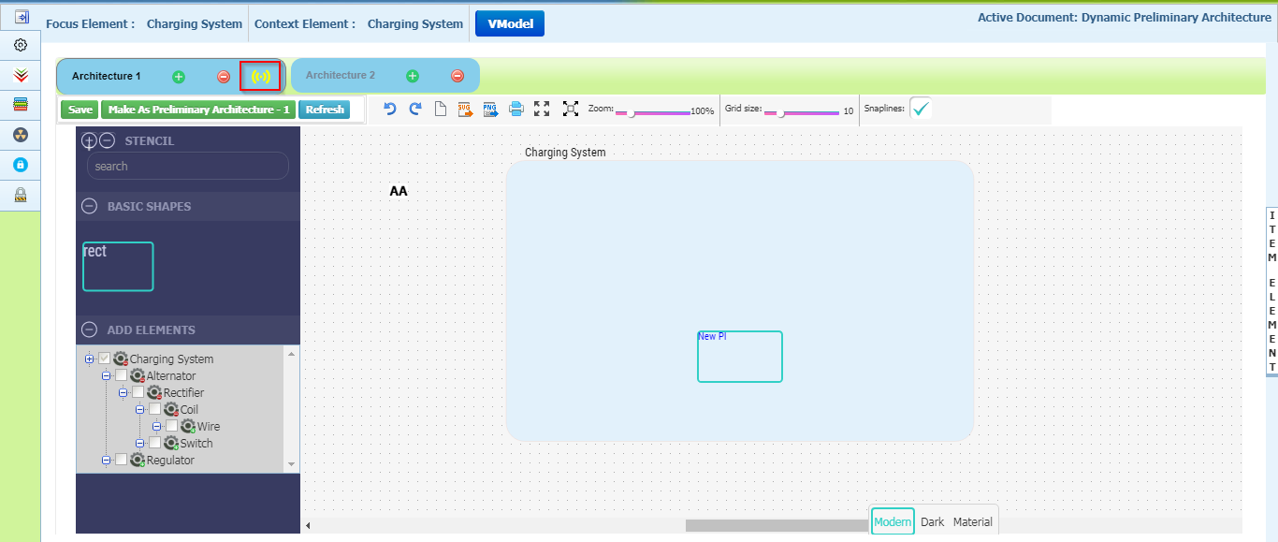Viewport: 1278px width, 542px height.
Task: Tick the Switch checkbox
Action: click(154, 444)
